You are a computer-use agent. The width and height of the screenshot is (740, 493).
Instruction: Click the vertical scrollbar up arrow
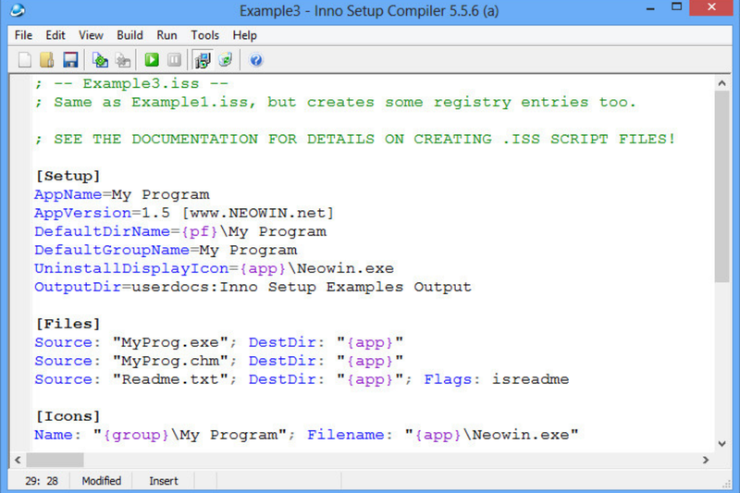(721, 83)
